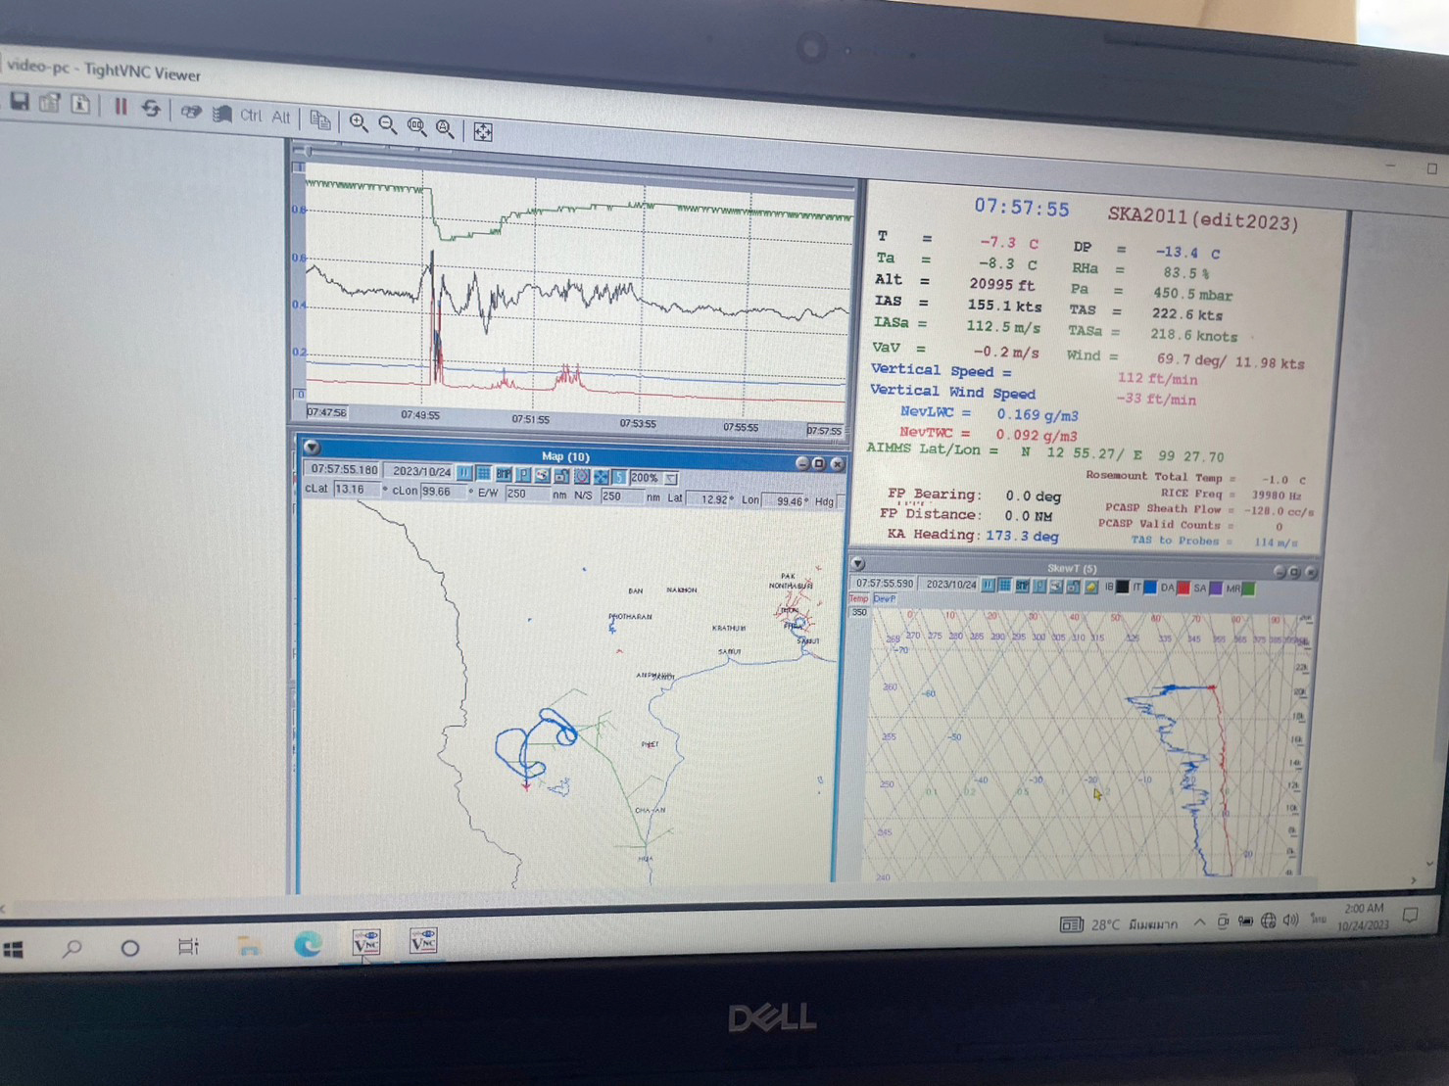1449x1086 pixels.
Task: Click the circular target icon in Map toolbar
Action: tap(582, 476)
